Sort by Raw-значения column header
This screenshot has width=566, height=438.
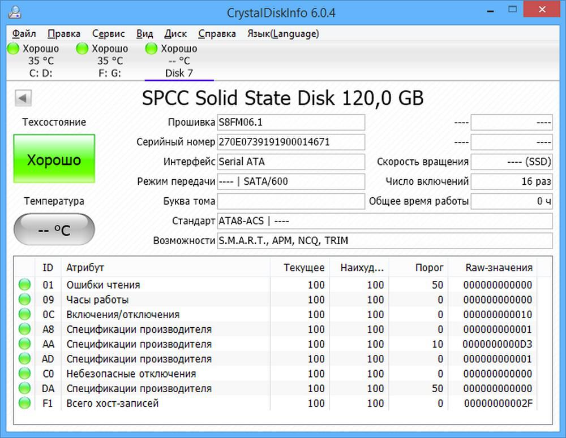pyautogui.click(x=498, y=268)
